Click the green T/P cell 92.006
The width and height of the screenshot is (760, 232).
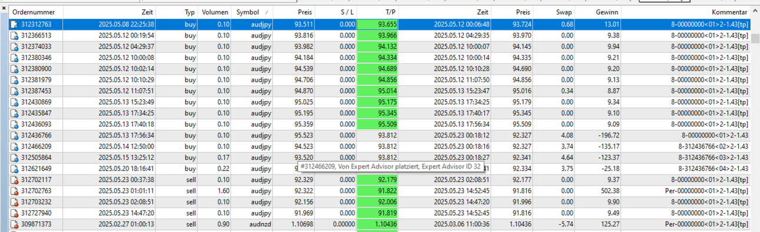(x=378, y=203)
